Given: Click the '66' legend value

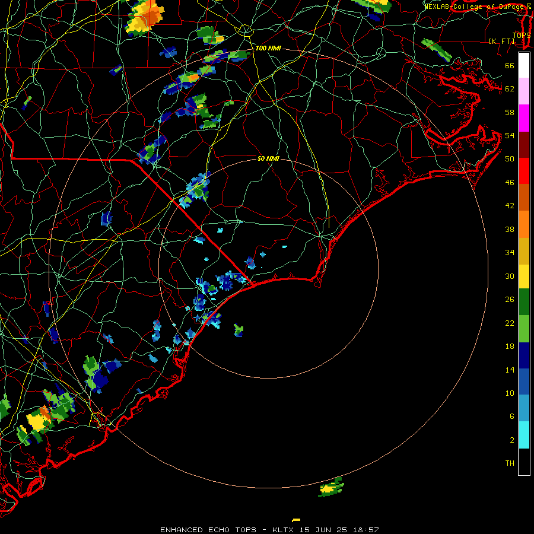Looking at the screenshot, I should point(510,65).
